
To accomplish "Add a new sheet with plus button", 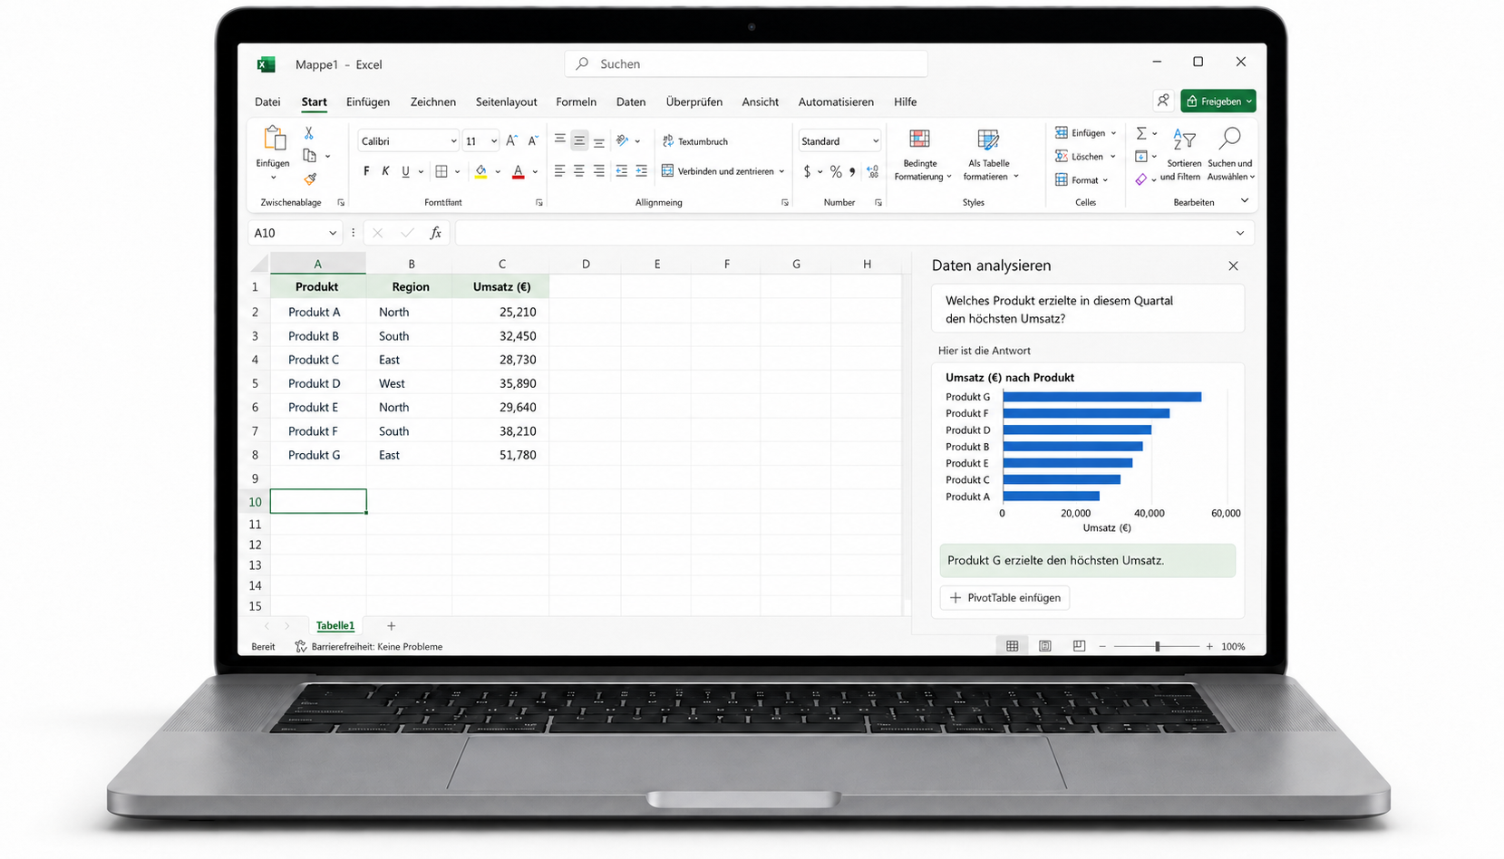I will pyautogui.click(x=391, y=625).
